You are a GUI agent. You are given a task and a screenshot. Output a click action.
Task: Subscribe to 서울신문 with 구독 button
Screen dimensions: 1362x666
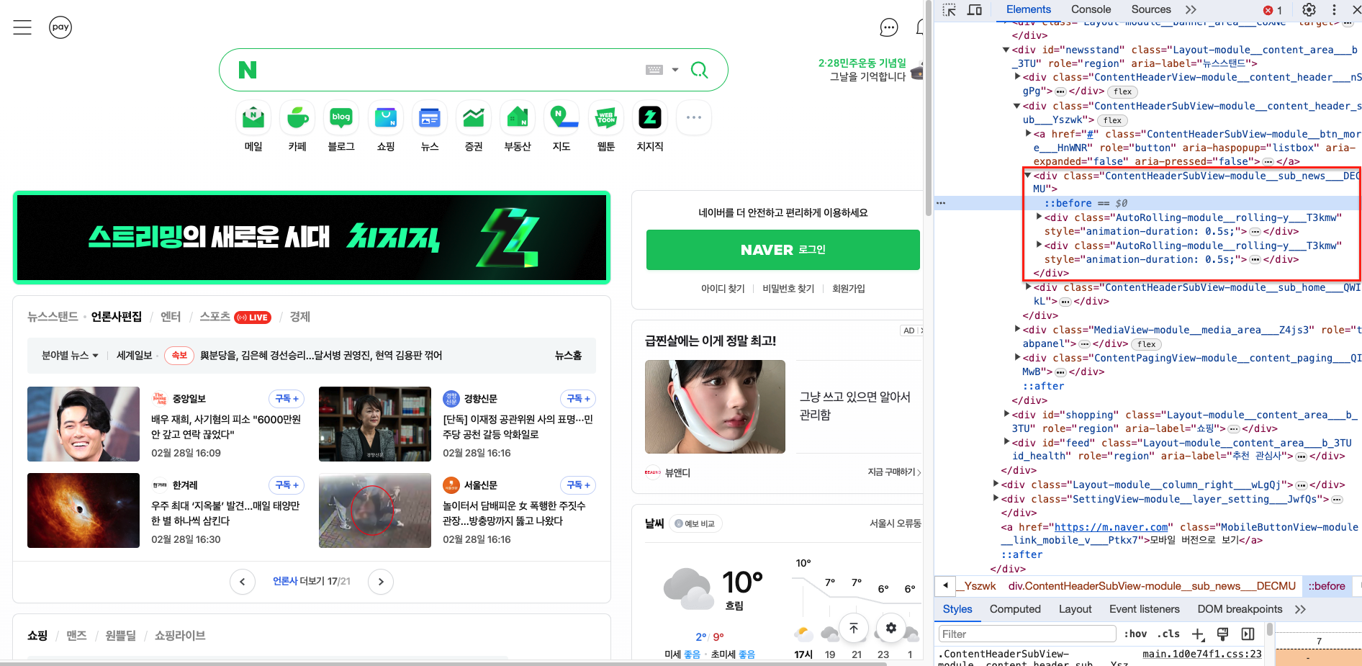(578, 485)
